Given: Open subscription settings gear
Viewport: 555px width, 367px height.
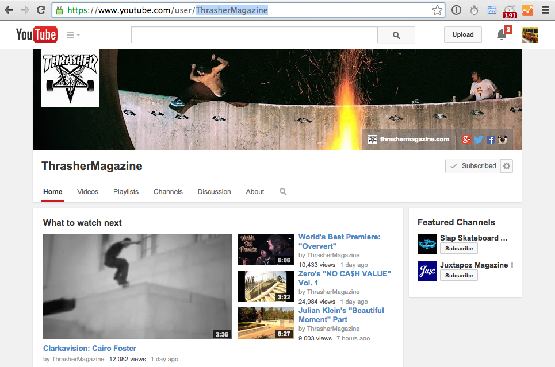Looking at the screenshot, I should pos(507,166).
